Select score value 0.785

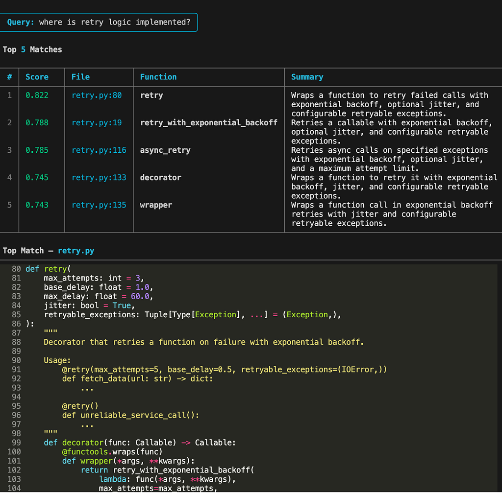37,150
